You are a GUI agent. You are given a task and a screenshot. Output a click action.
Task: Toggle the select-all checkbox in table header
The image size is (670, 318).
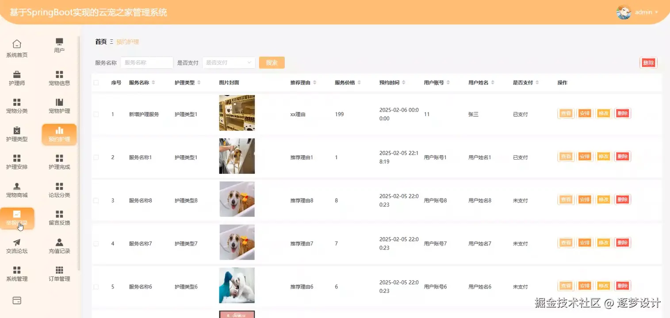pos(96,83)
